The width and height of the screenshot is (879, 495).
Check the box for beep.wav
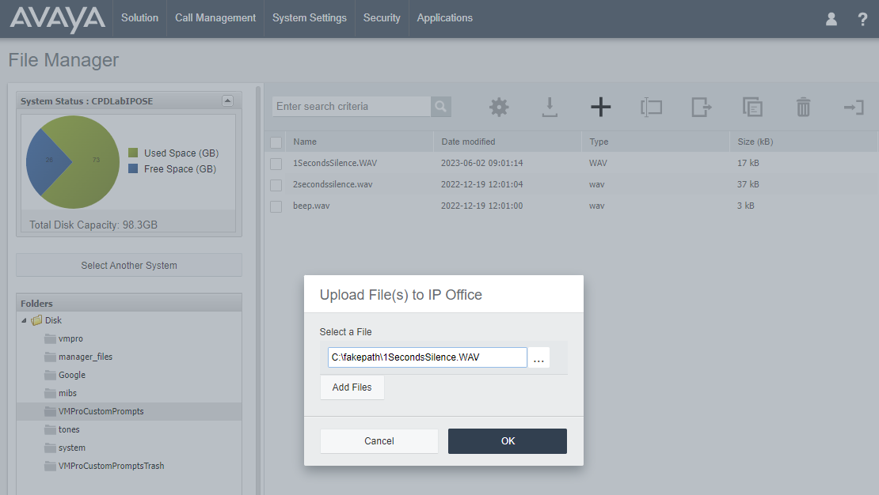(x=276, y=206)
